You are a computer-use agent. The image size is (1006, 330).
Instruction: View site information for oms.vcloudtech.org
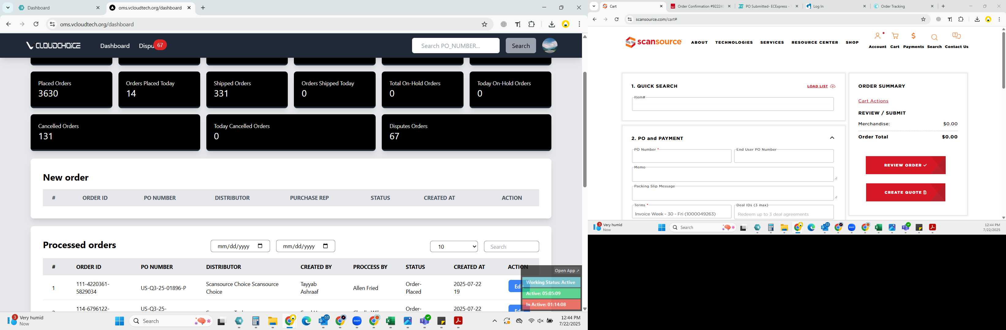52,24
